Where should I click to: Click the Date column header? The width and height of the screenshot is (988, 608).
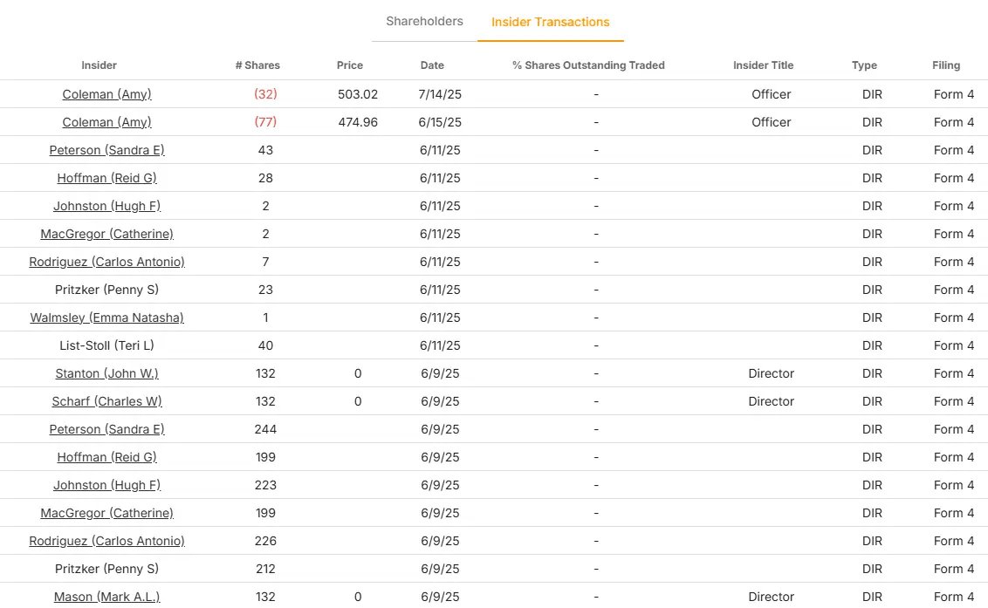click(x=432, y=65)
